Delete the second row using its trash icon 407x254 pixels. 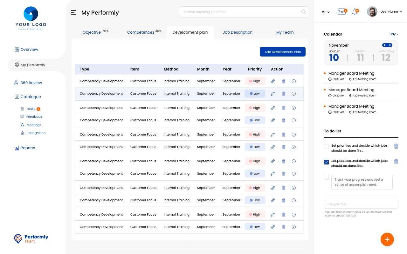(283, 94)
